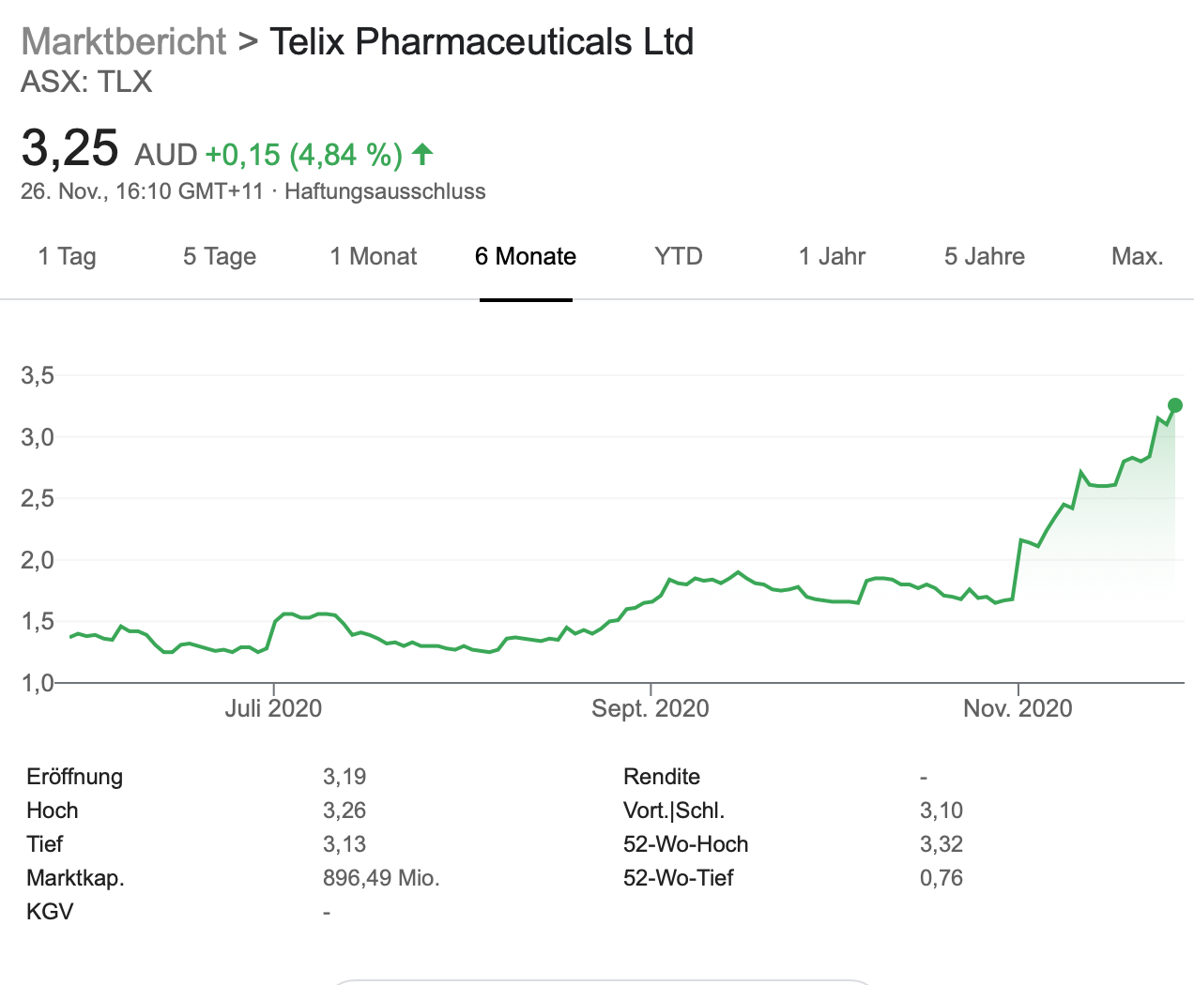Click the Marktkap. value 896,49 Mio.
The width and height of the screenshot is (1194, 985).
click(381, 878)
